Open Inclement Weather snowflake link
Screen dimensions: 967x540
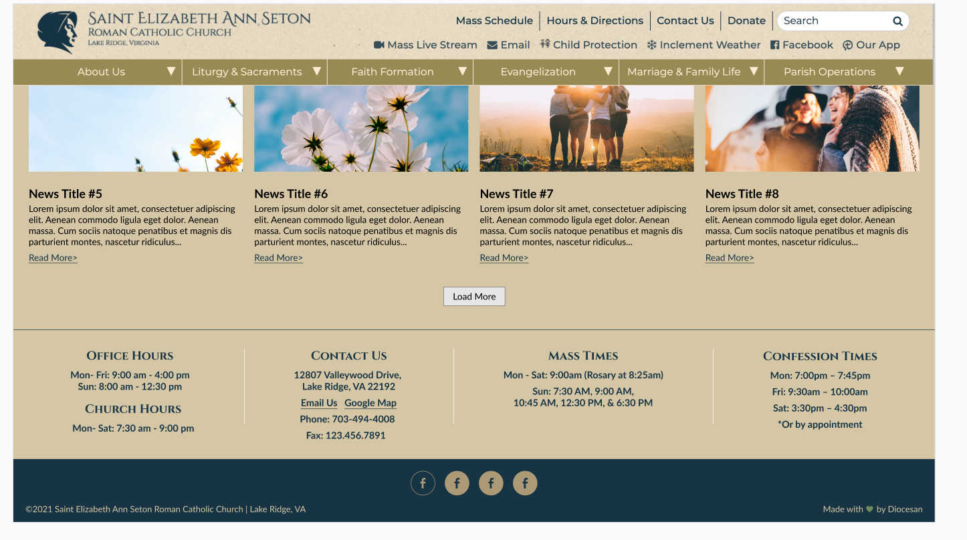(704, 45)
